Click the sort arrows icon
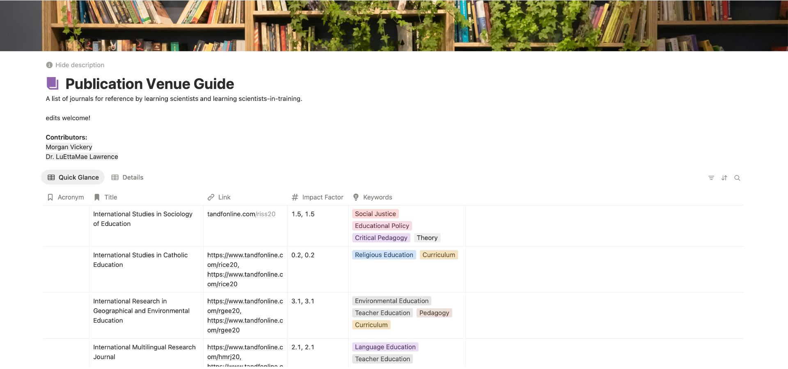788x369 pixels. (x=724, y=178)
